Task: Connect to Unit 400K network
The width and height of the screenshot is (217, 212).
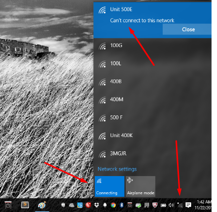Action: 153,136
